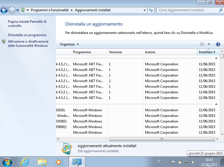Click the IT language indicator
This screenshot has height=167, width=224.
(159, 161)
